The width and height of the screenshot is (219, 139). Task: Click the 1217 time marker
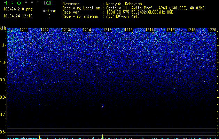click(x=149, y=30)
